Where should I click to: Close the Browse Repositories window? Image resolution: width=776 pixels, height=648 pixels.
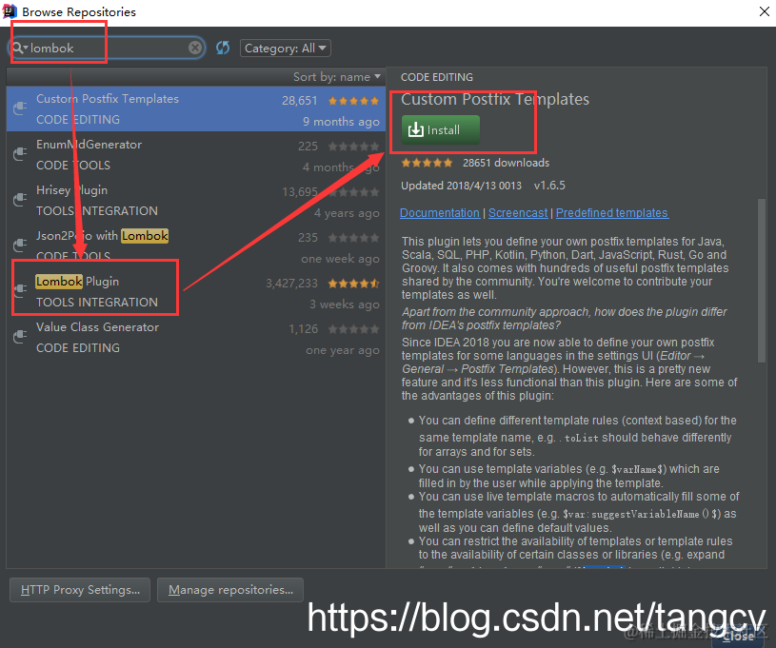pos(765,11)
